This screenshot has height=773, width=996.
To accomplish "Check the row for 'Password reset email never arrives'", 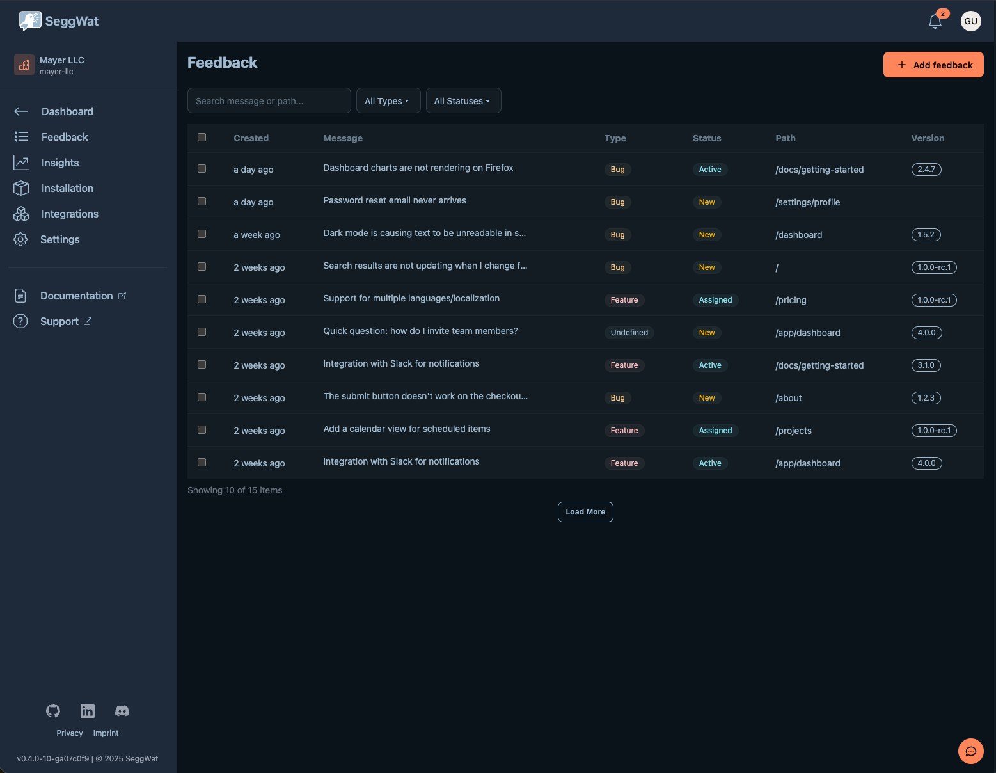I will coord(202,201).
